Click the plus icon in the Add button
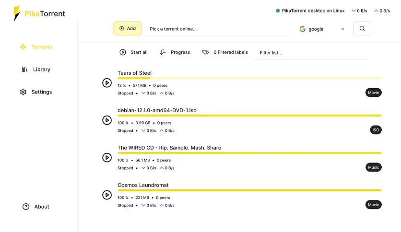The width and height of the screenshot is (401, 232). click(122, 28)
